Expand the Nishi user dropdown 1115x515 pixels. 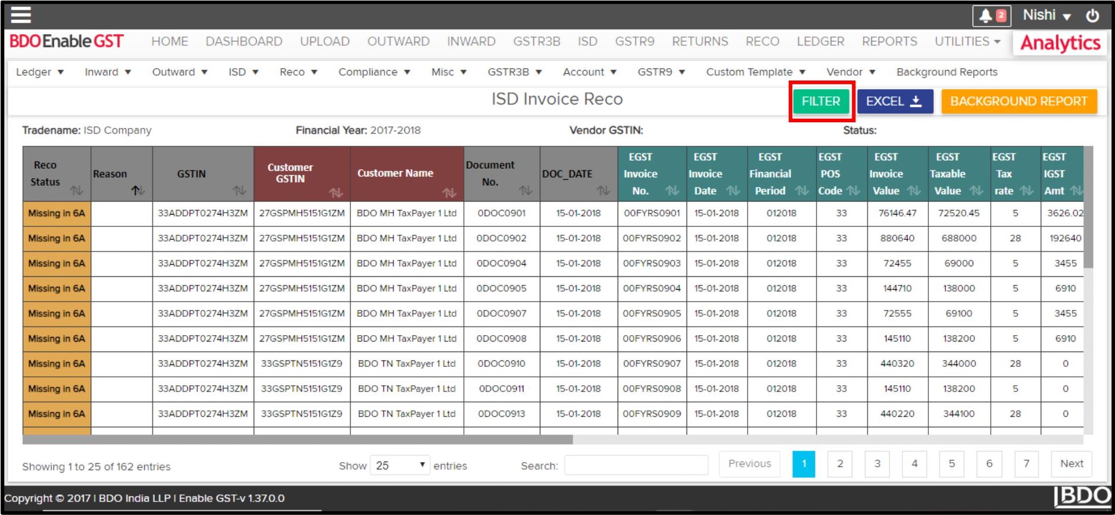pyautogui.click(x=1047, y=15)
